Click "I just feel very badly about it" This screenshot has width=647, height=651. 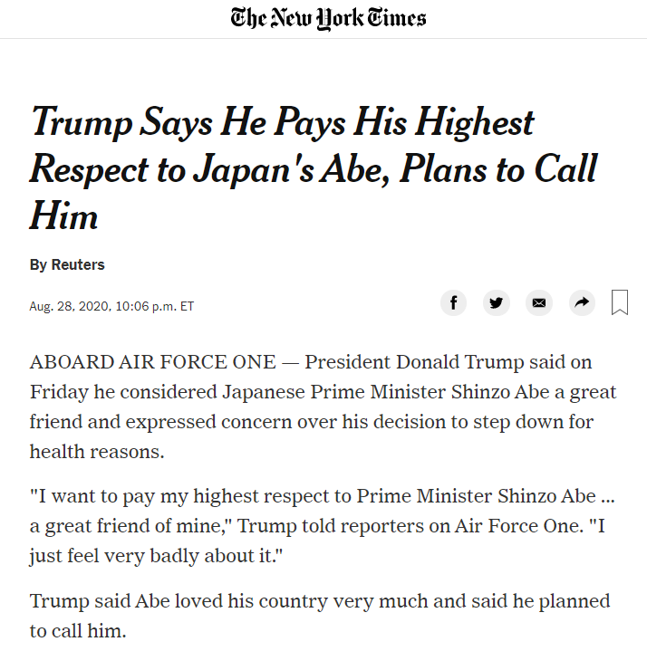click(x=154, y=555)
